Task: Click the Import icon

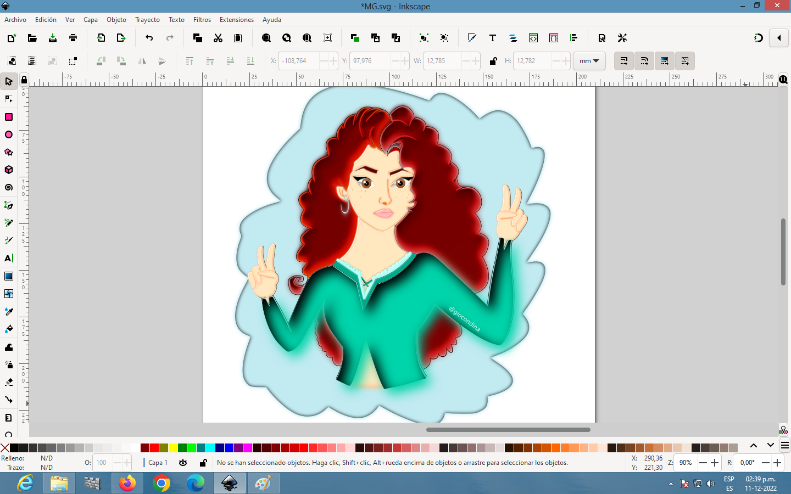Action: click(101, 38)
